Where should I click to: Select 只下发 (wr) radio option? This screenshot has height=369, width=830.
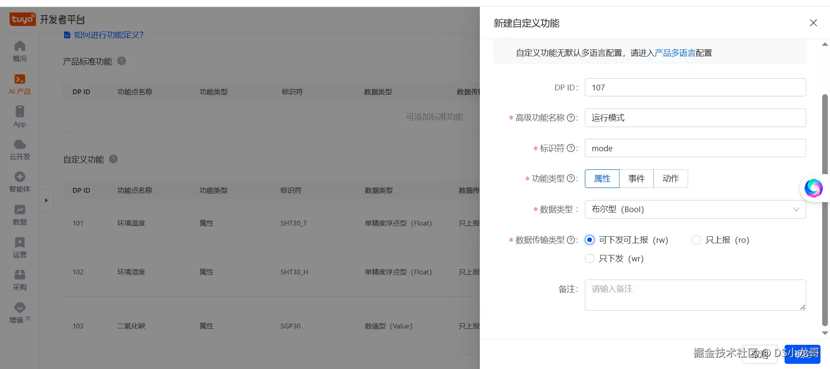coord(590,258)
